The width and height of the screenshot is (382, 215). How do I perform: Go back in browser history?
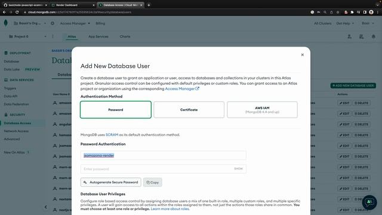click(x=4, y=12)
